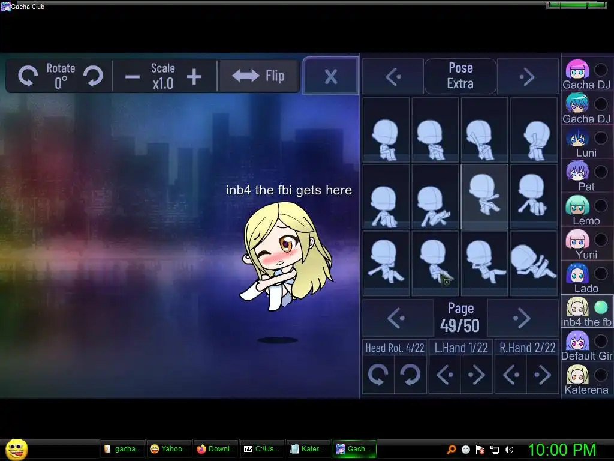Switch to the 'Yahoo...' taskbar window
614x461 pixels.
tap(168, 449)
